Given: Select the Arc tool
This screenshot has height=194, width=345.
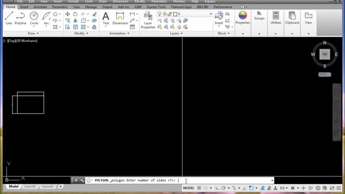Looking at the screenshot, I should (46, 18).
